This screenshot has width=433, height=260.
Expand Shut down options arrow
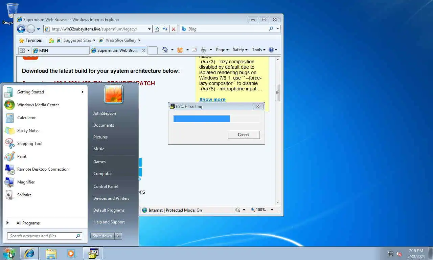[x=118, y=236]
